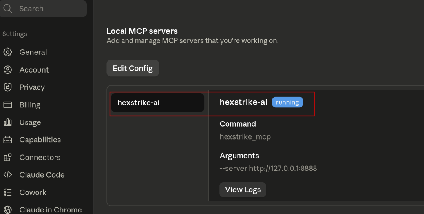The height and width of the screenshot is (214, 424).
Task: Go to Account settings
Action: tap(34, 70)
